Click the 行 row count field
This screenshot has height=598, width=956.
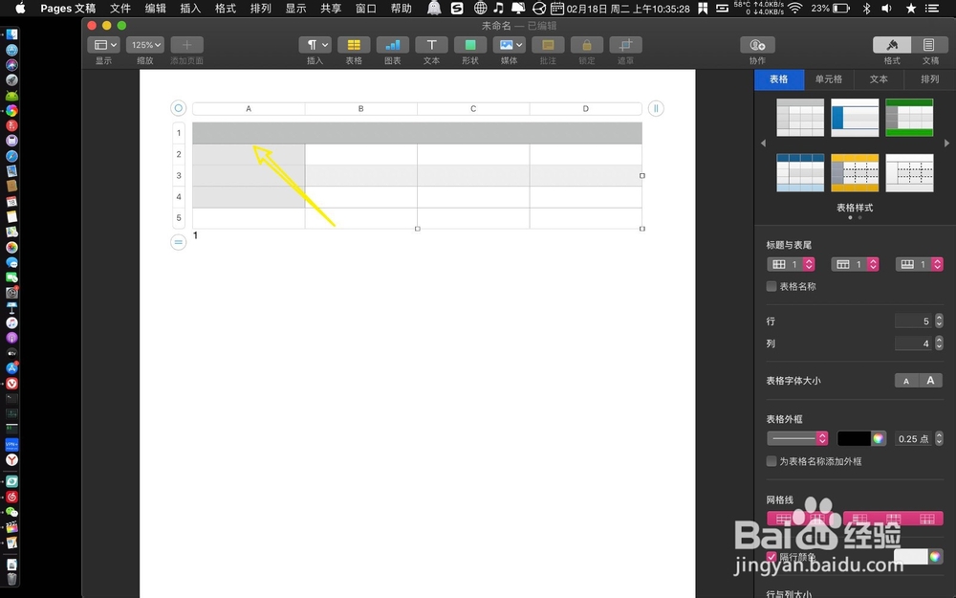click(x=913, y=321)
